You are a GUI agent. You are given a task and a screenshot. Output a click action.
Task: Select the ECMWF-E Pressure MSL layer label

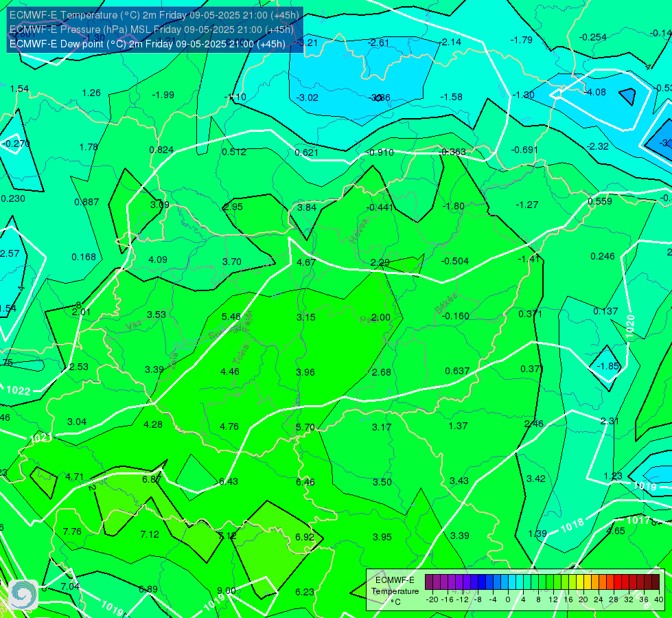click(x=152, y=30)
